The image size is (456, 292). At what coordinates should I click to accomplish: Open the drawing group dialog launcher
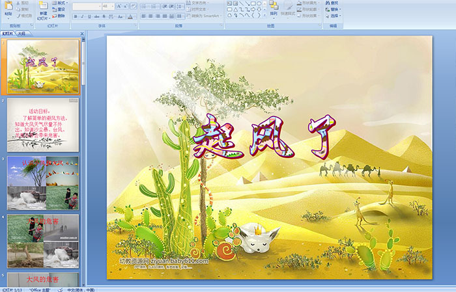click(320, 26)
